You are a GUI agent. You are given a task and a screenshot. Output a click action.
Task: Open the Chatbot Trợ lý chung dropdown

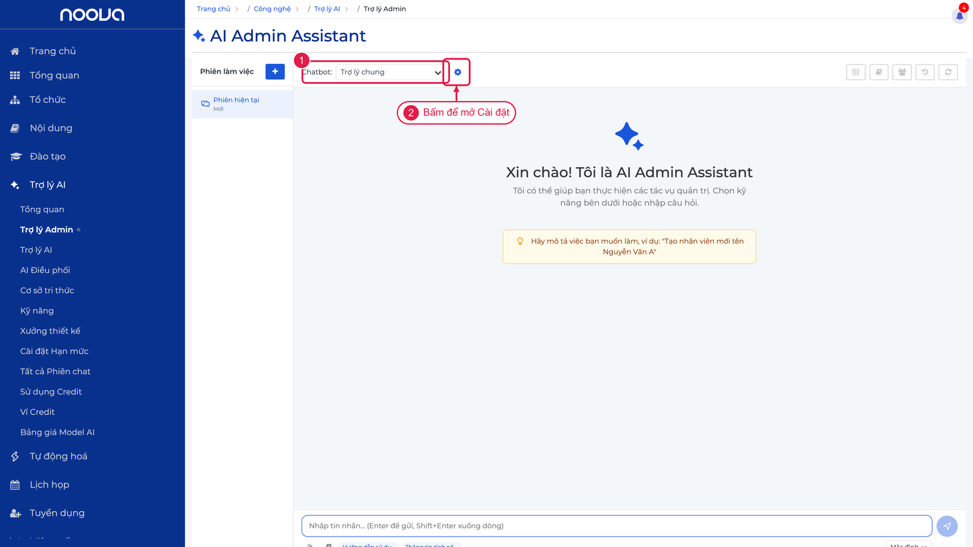point(390,72)
